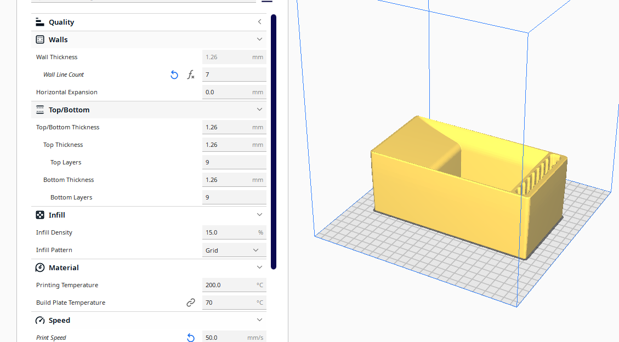
Task: Edit the Wall Line Count value
Action: [234, 75]
